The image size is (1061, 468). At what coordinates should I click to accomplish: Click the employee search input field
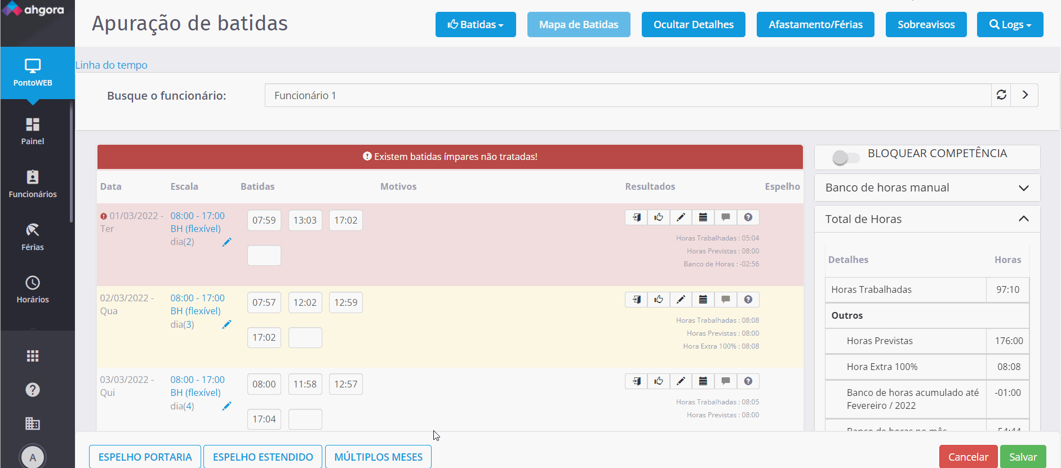628,95
